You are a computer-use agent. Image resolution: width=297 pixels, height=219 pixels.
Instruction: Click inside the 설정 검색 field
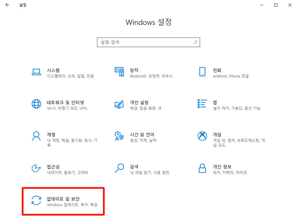pyautogui.click(x=148, y=42)
